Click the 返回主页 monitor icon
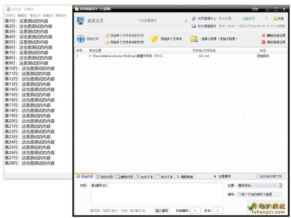The width and height of the screenshot is (291, 218). 81,21
